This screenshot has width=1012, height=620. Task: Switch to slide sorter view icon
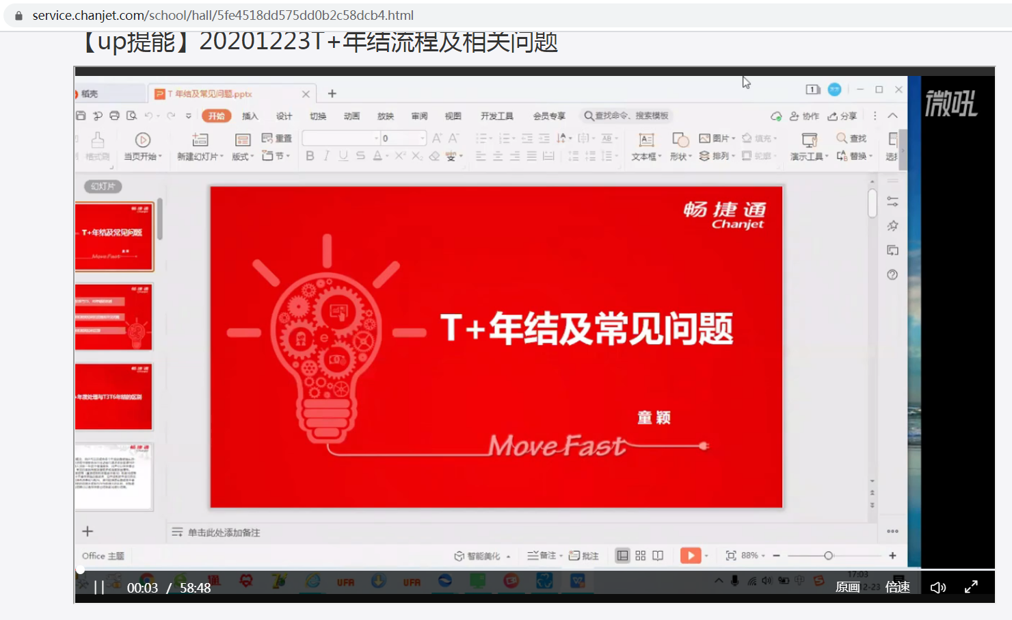tap(640, 556)
